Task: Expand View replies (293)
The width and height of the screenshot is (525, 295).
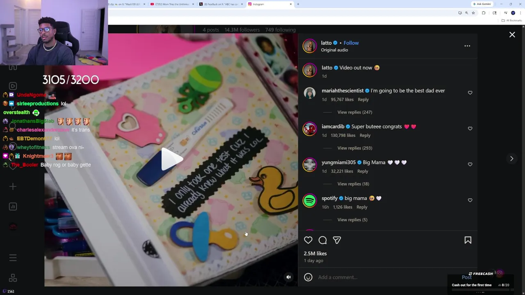Action: coord(355,148)
